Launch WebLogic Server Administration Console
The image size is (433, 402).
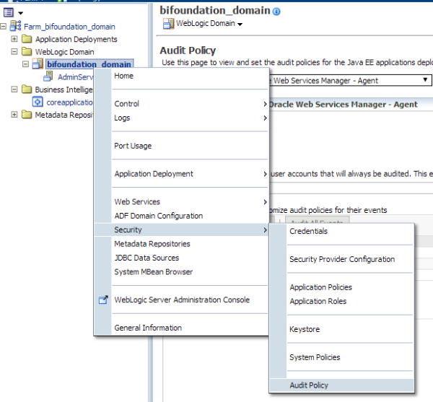pyautogui.click(x=181, y=300)
